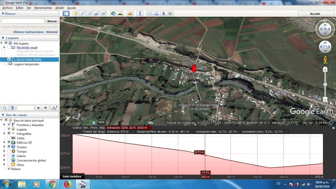The width and height of the screenshot is (336, 189).
Task: Email the current view
Action: click(x=150, y=14)
